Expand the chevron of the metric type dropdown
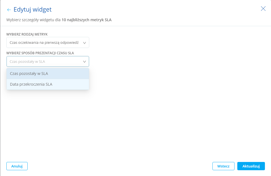This screenshot has height=176, width=271. pos(85,43)
